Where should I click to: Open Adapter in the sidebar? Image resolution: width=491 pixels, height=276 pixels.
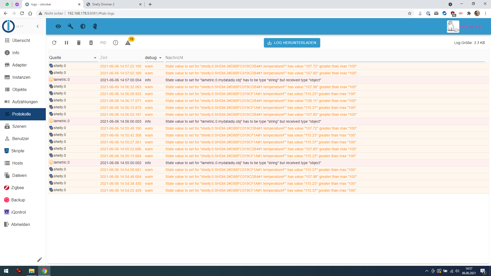click(x=19, y=65)
